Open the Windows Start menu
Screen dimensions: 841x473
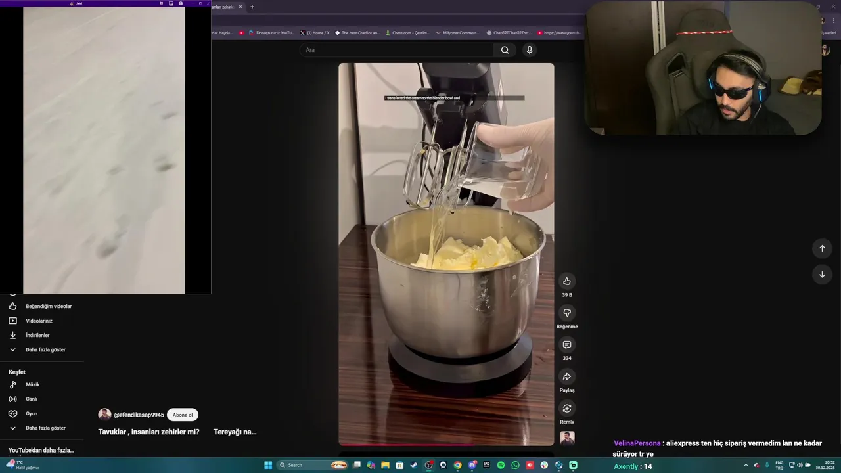pyautogui.click(x=268, y=465)
